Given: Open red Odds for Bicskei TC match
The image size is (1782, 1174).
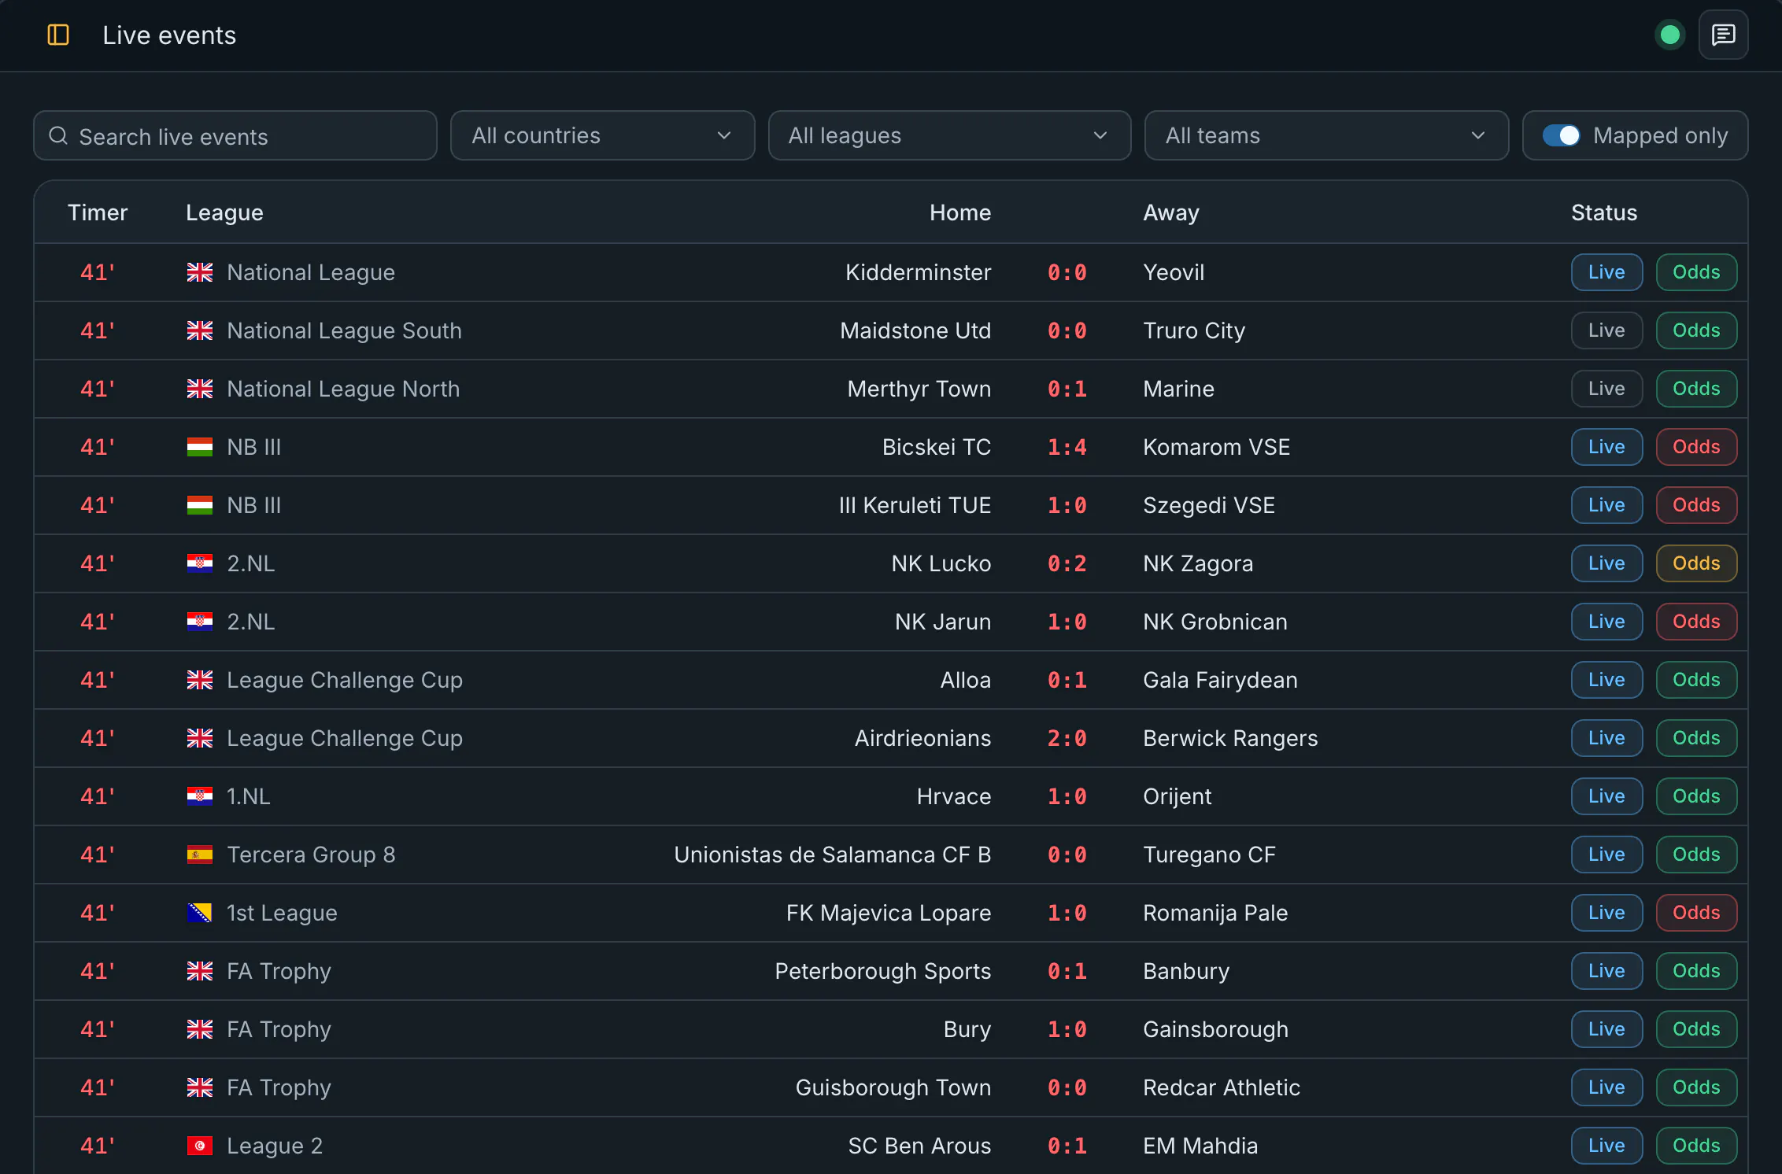Looking at the screenshot, I should click(1696, 447).
